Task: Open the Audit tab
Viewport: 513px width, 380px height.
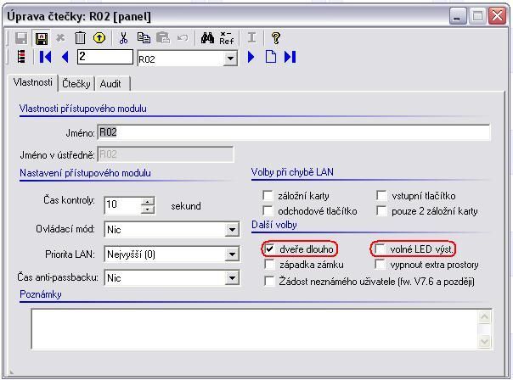Action: 110,83
